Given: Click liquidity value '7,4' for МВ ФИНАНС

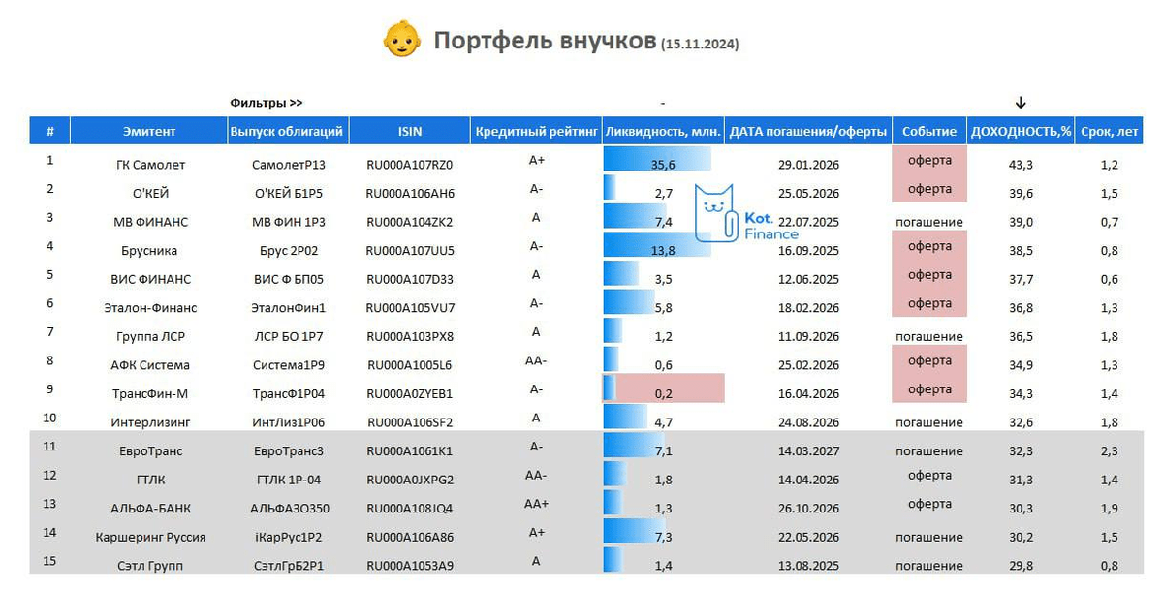Looking at the screenshot, I should [664, 222].
